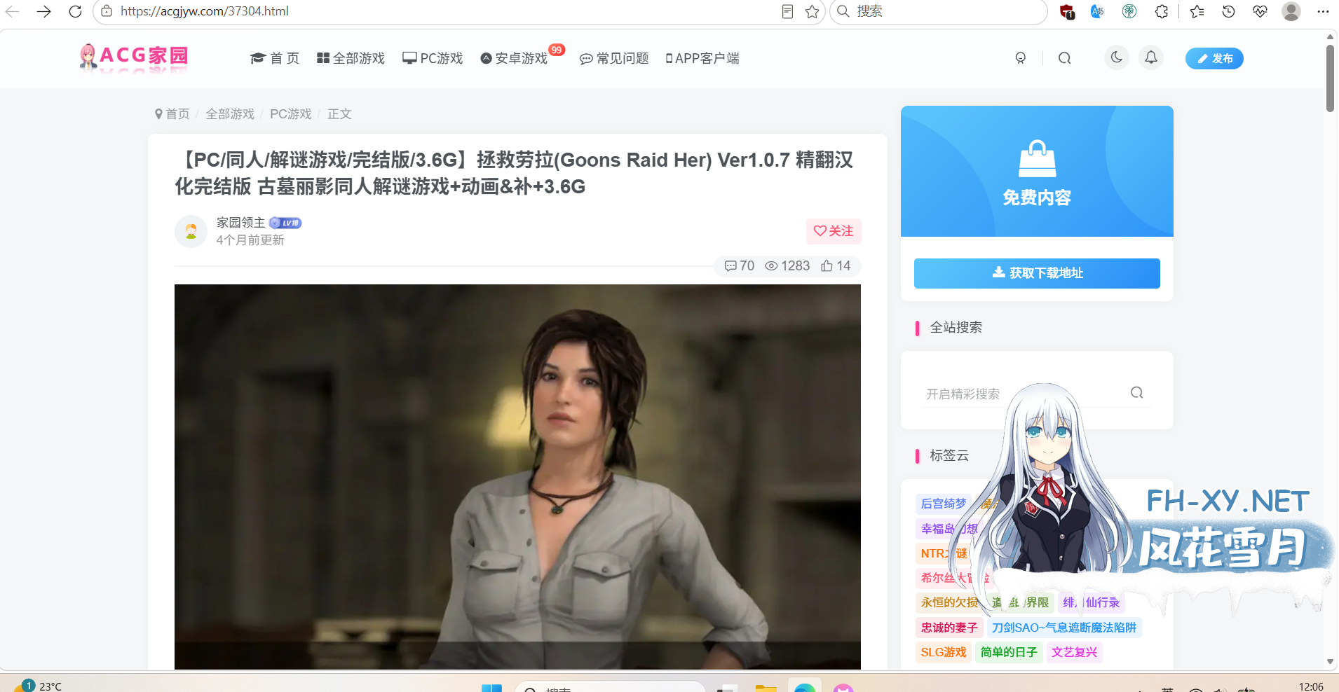The image size is (1339, 692).
Task: Click the lock icon in address bar
Action: pos(107,11)
